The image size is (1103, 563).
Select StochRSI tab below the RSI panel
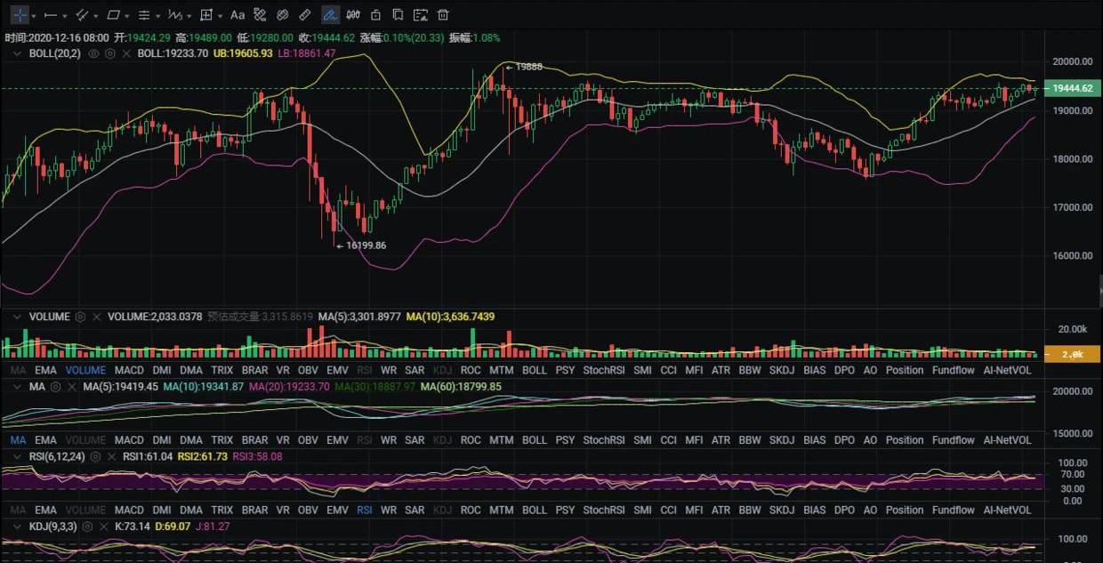point(604,511)
